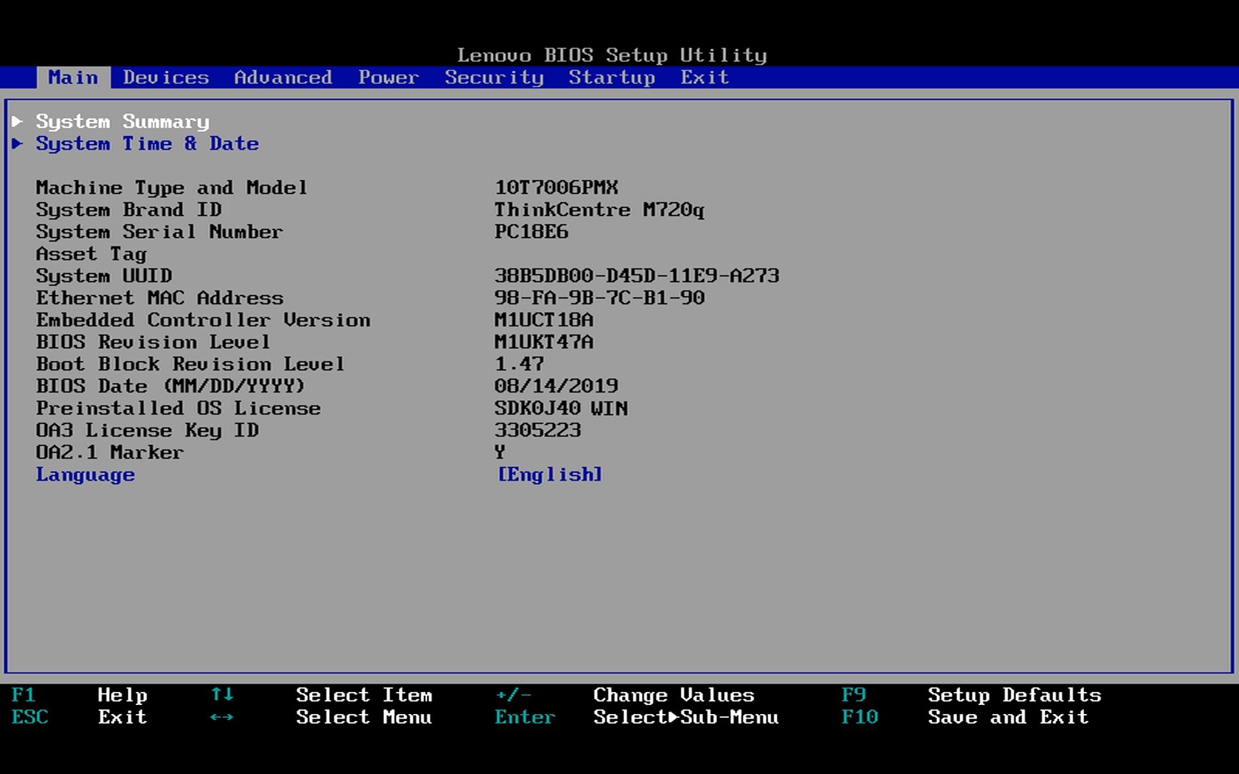Select the Ethernet MAC Address field
Viewport: 1239px width, 774px height.
pos(160,297)
